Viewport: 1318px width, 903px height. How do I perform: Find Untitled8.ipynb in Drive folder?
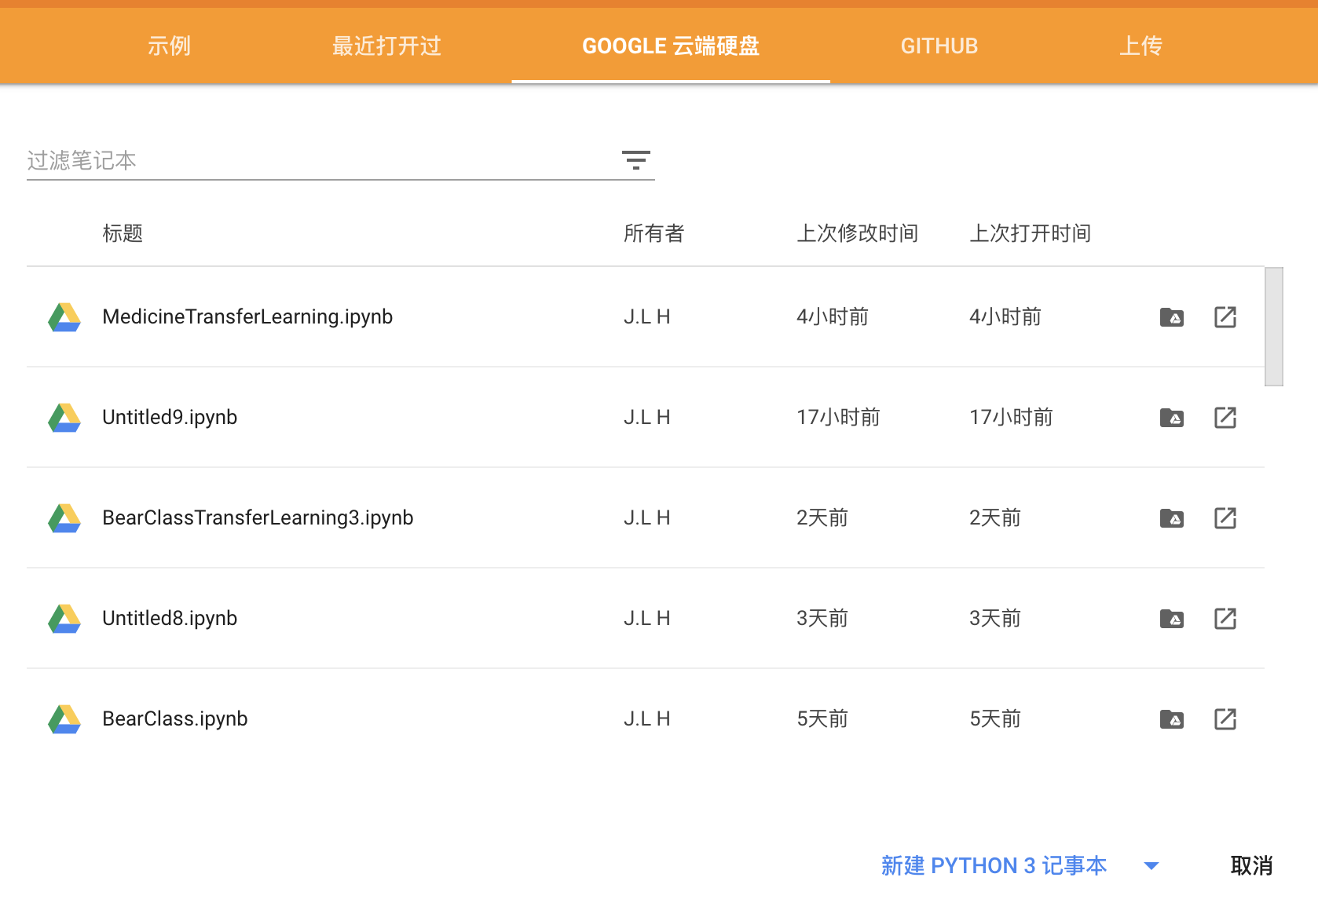1172,619
